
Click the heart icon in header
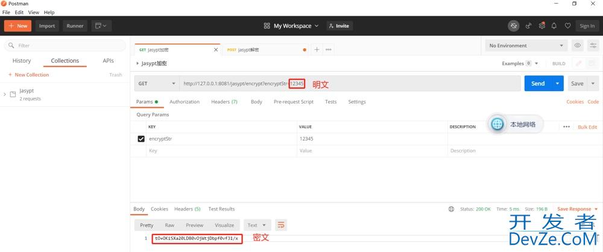[567, 26]
